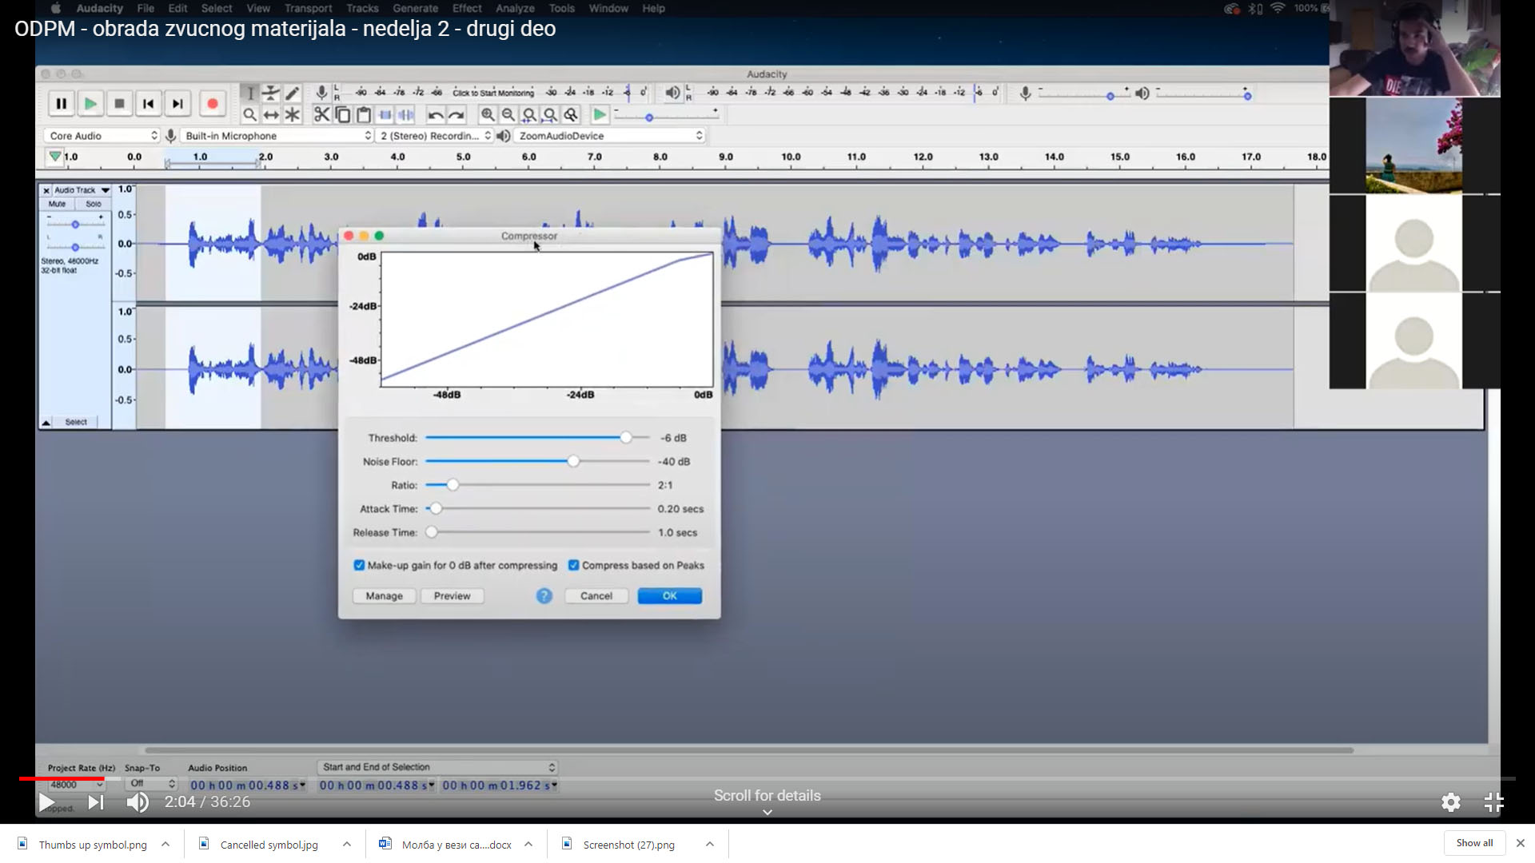Click the Threshold slider handle
This screenshot has width=1535, height=863.
click(x=626, y=438)
